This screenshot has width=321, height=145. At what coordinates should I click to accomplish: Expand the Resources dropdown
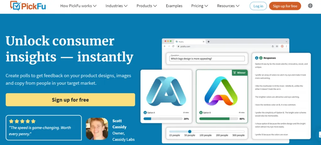click(x=228, y=6)
